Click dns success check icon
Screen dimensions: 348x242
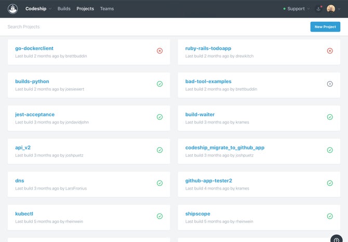(x=159, y=183)
